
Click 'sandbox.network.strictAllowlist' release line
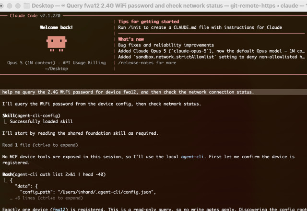[211, 57]
